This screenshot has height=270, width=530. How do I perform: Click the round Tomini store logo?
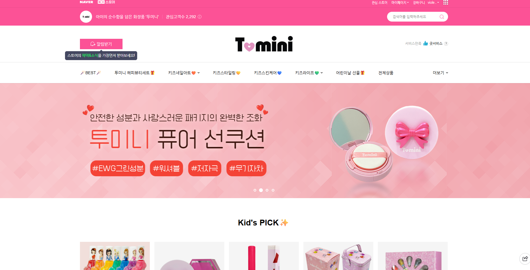(x=86, y=17)
